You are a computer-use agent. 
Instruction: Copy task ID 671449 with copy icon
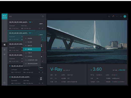pyautogui.click(x=117, y=75)
